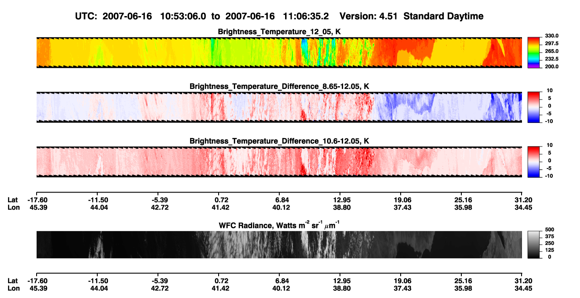Click the end time 11:06:35.2 in header
The width and height of the screenshot is (580, 298).
point(307,16)
